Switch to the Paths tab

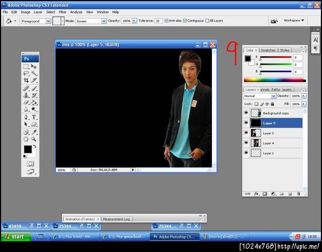276,90
